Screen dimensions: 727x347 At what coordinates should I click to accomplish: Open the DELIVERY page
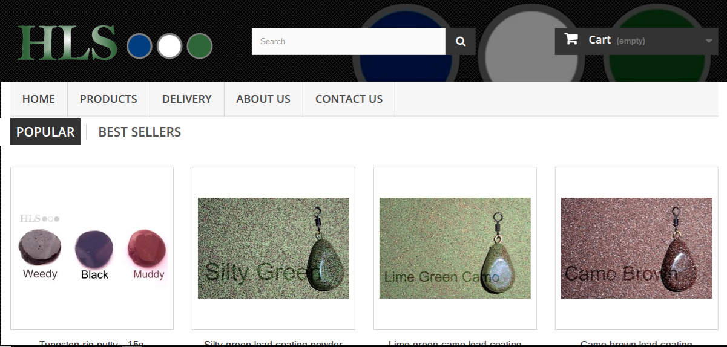(x=187, y=99)
